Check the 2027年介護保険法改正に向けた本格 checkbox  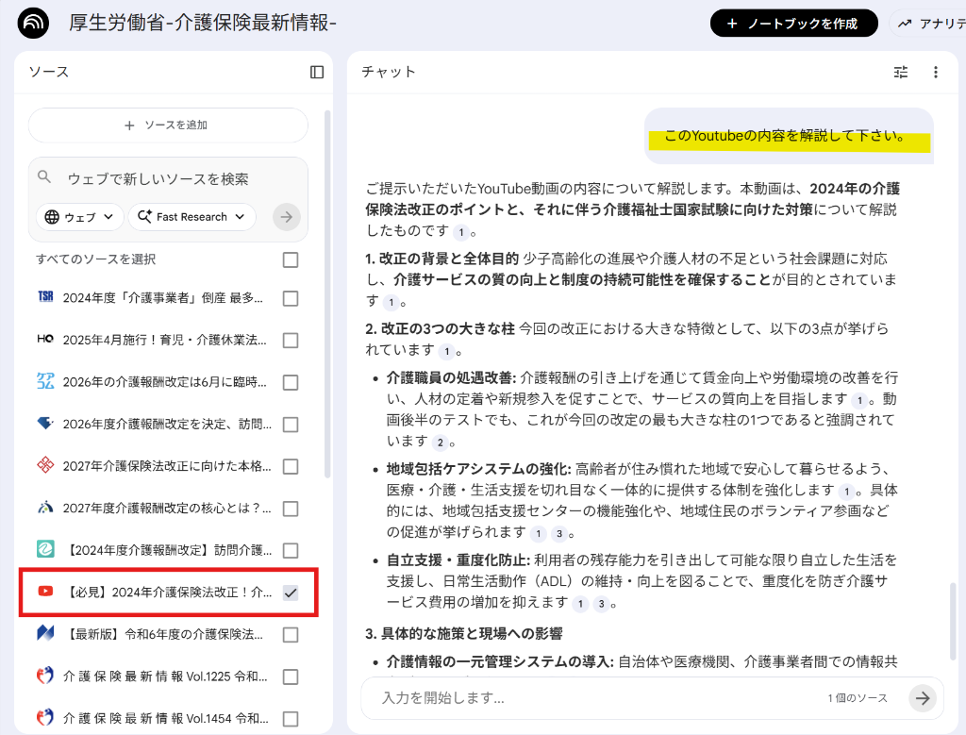(291, 466)
